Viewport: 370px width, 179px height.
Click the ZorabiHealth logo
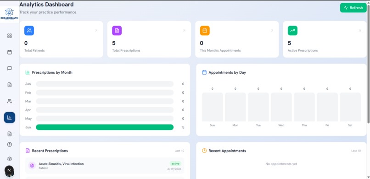pyautogui.click(x=10, y=14)
